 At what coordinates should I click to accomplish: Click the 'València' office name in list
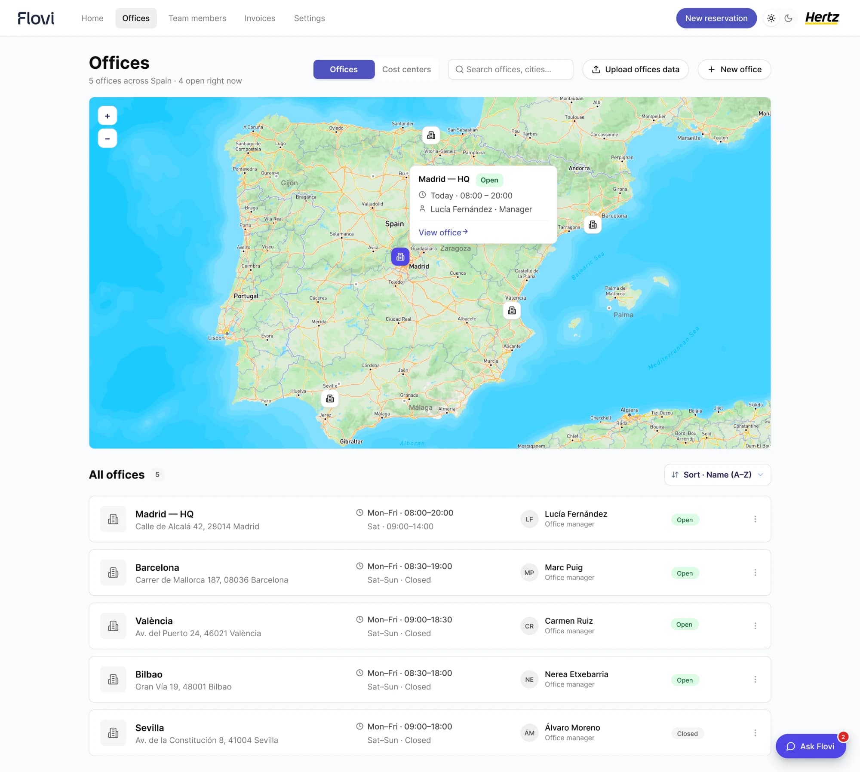point(154,621)
